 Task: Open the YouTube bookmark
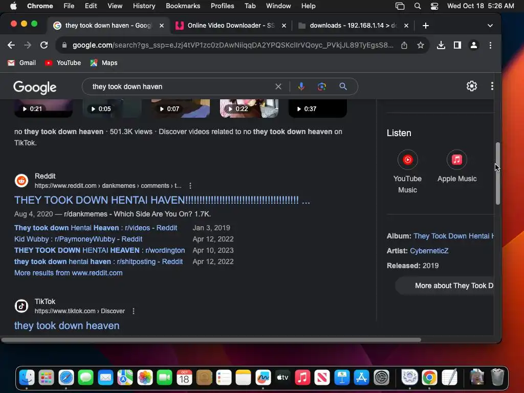pyautogui.click(x=63, y=63)
